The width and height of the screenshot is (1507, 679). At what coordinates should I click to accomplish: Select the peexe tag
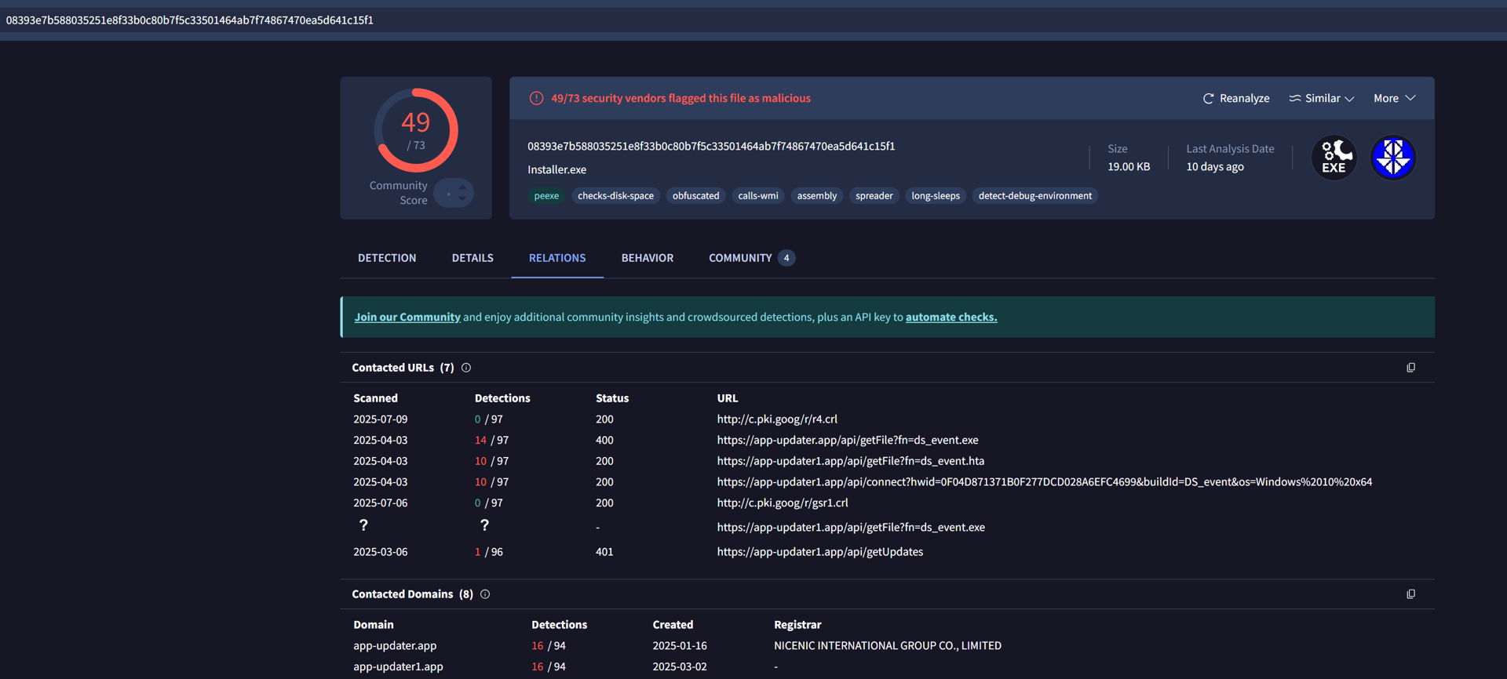[546, 196]
